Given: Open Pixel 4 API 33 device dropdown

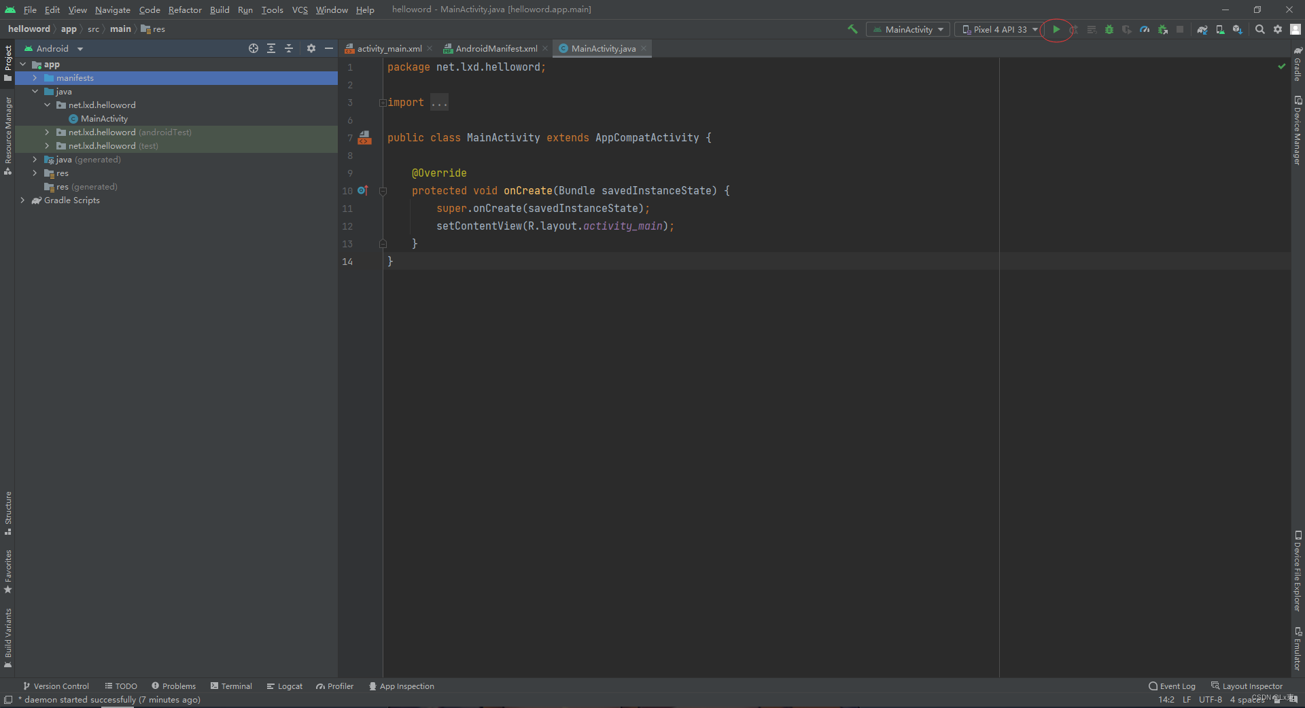Looking at the screenshot, I should click(999, 29).
